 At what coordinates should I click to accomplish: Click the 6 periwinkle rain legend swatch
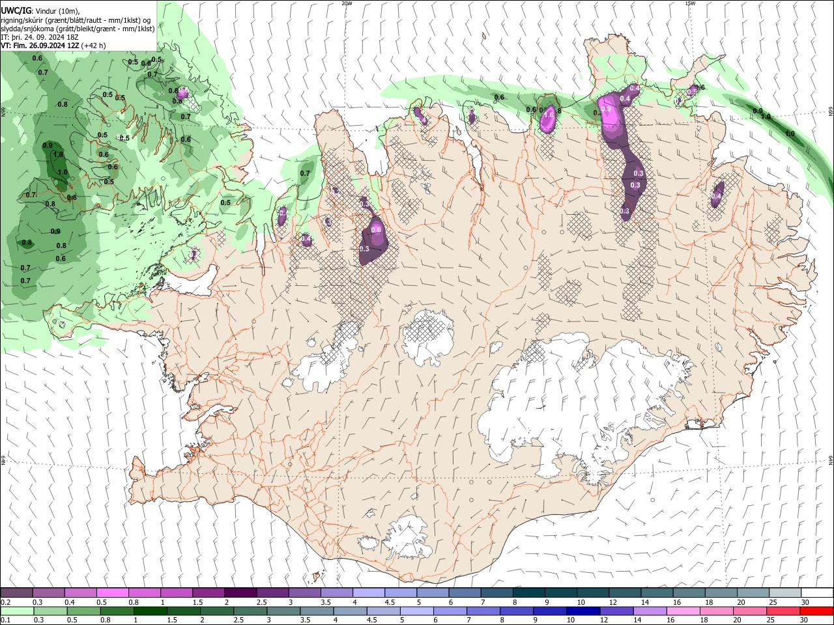pyautogui.click(x=450, y=611)
